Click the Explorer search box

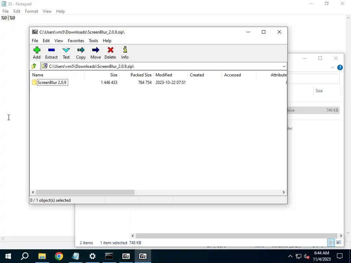[313, 79]
